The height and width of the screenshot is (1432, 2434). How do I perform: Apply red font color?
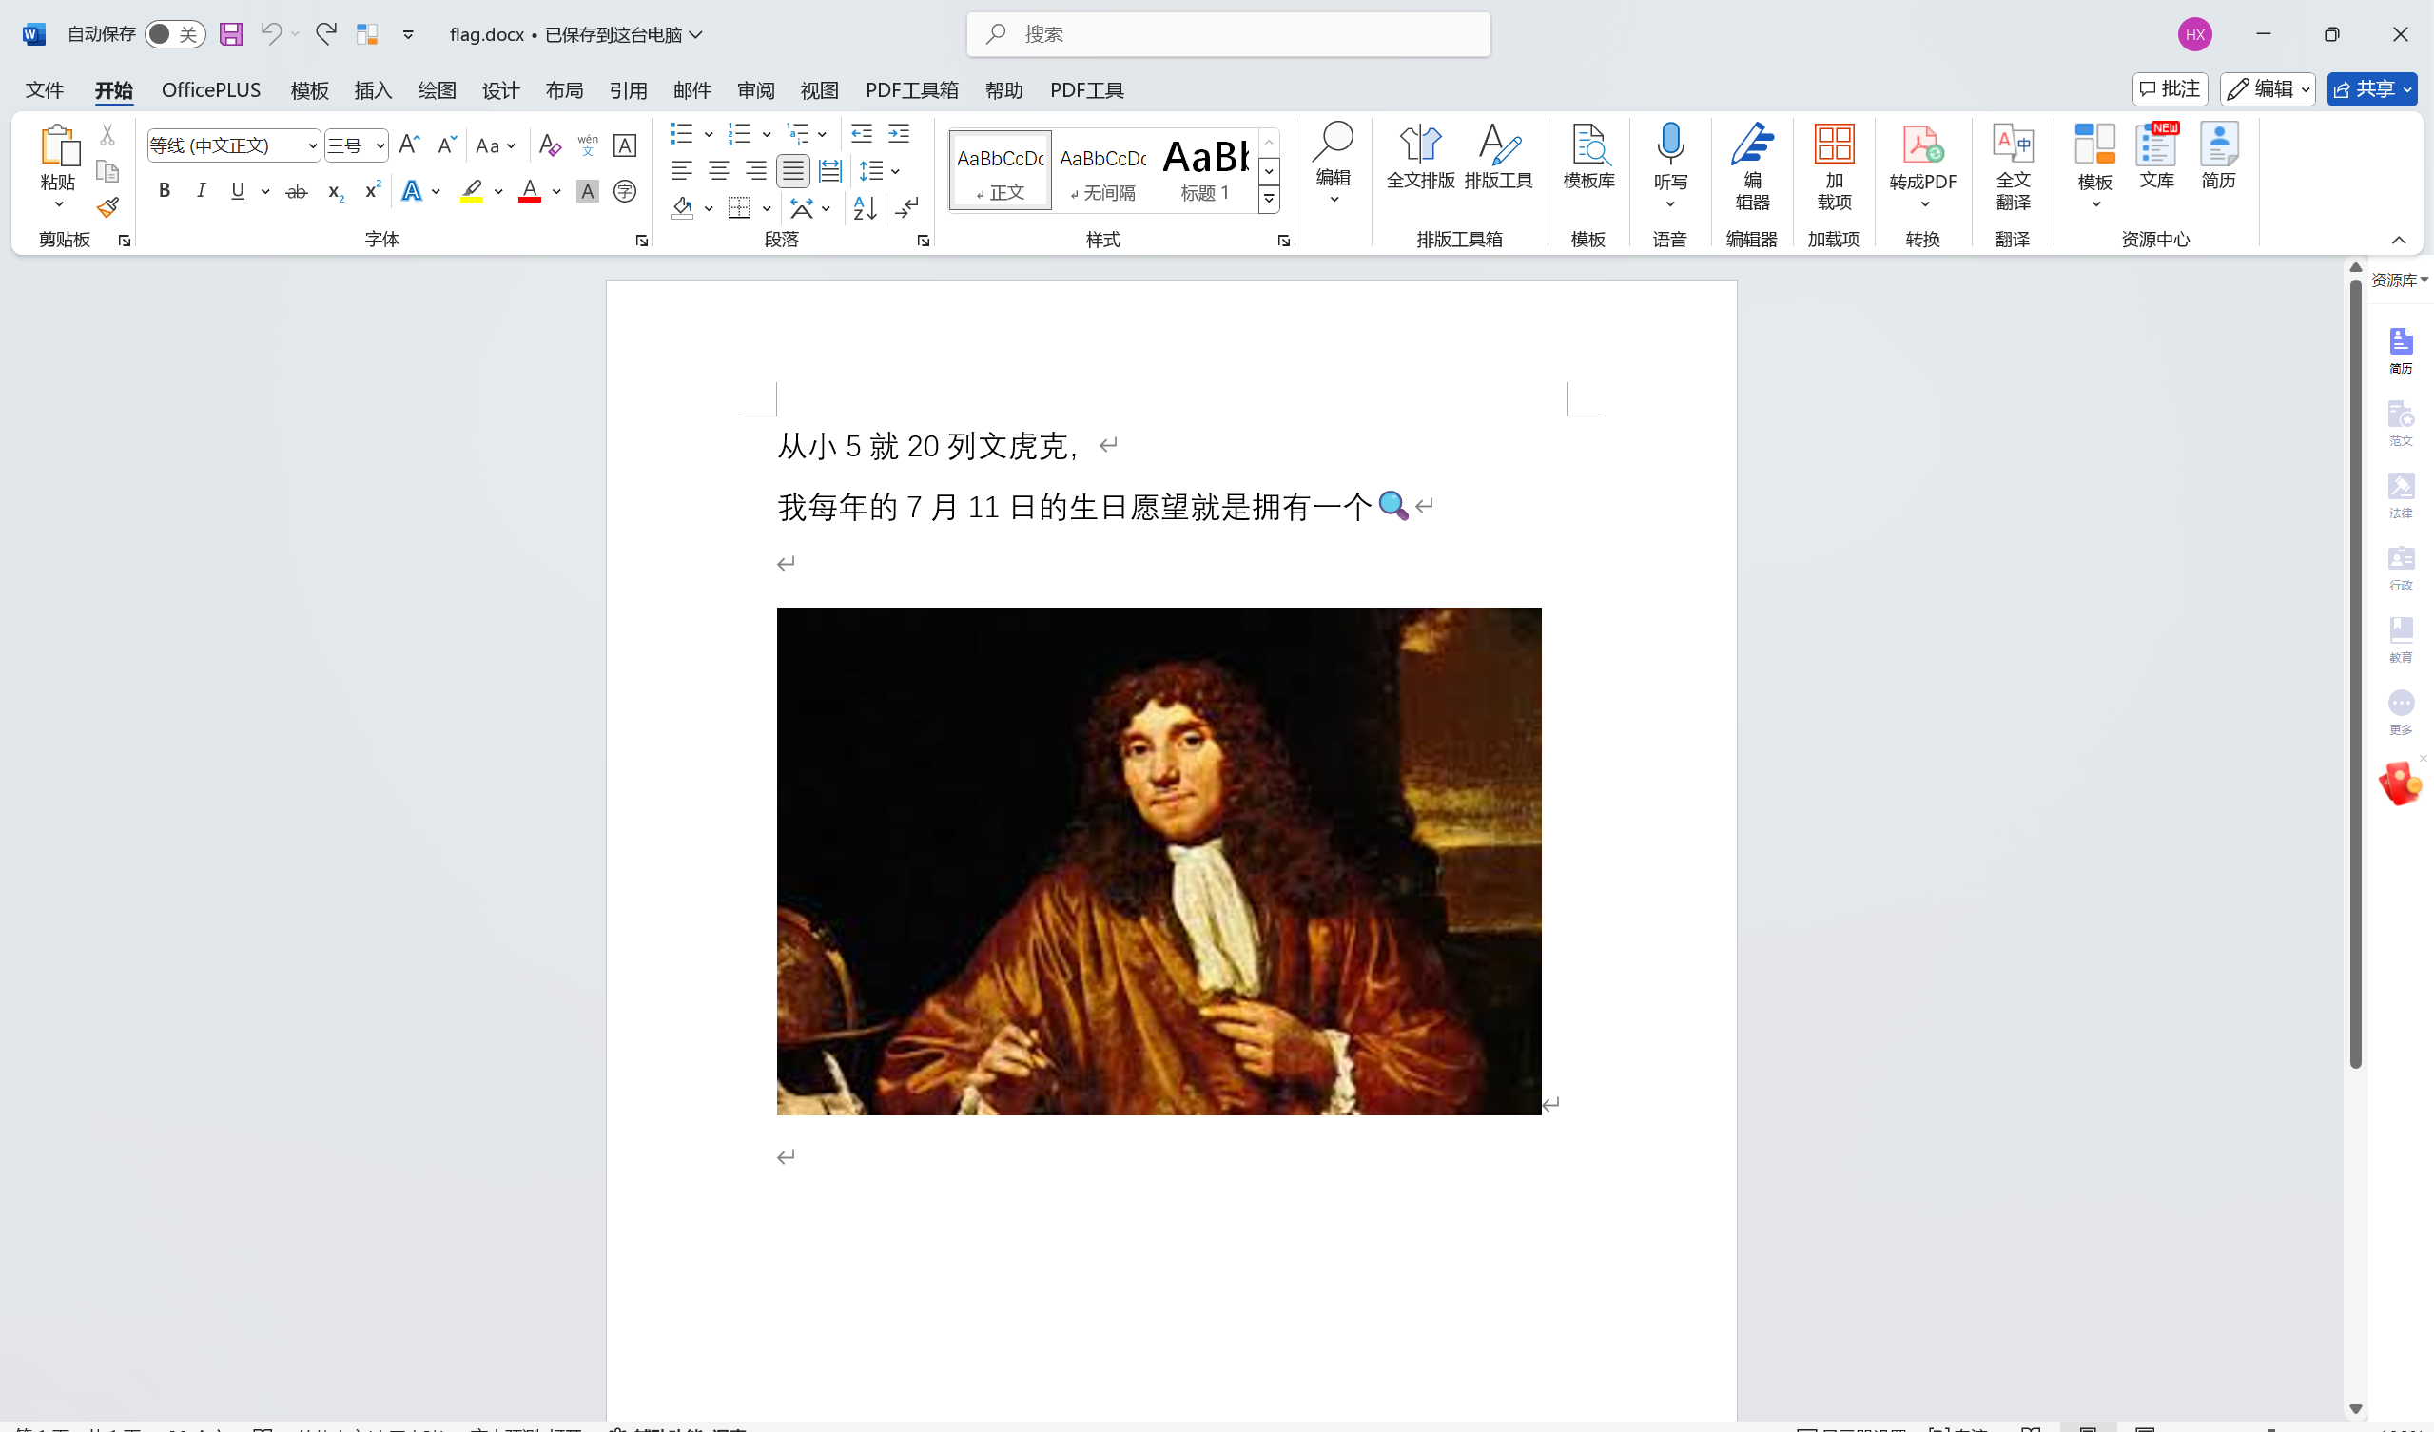(x=529, y=191)
